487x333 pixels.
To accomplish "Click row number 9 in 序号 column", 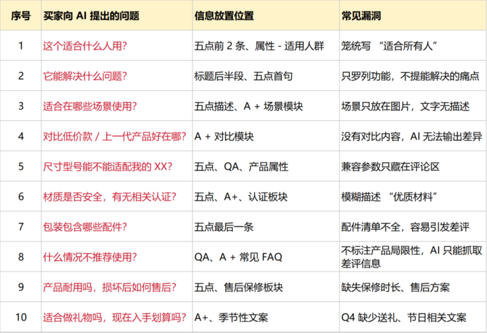I will point(21,287).
